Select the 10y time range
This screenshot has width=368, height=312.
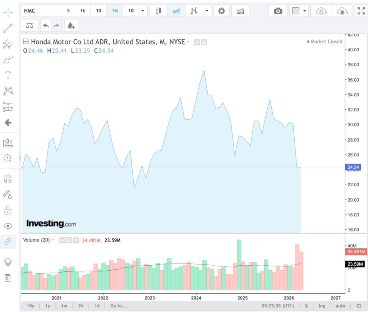coord(31,306)
